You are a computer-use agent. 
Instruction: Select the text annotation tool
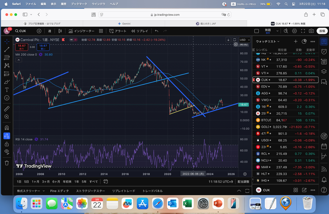7,90
